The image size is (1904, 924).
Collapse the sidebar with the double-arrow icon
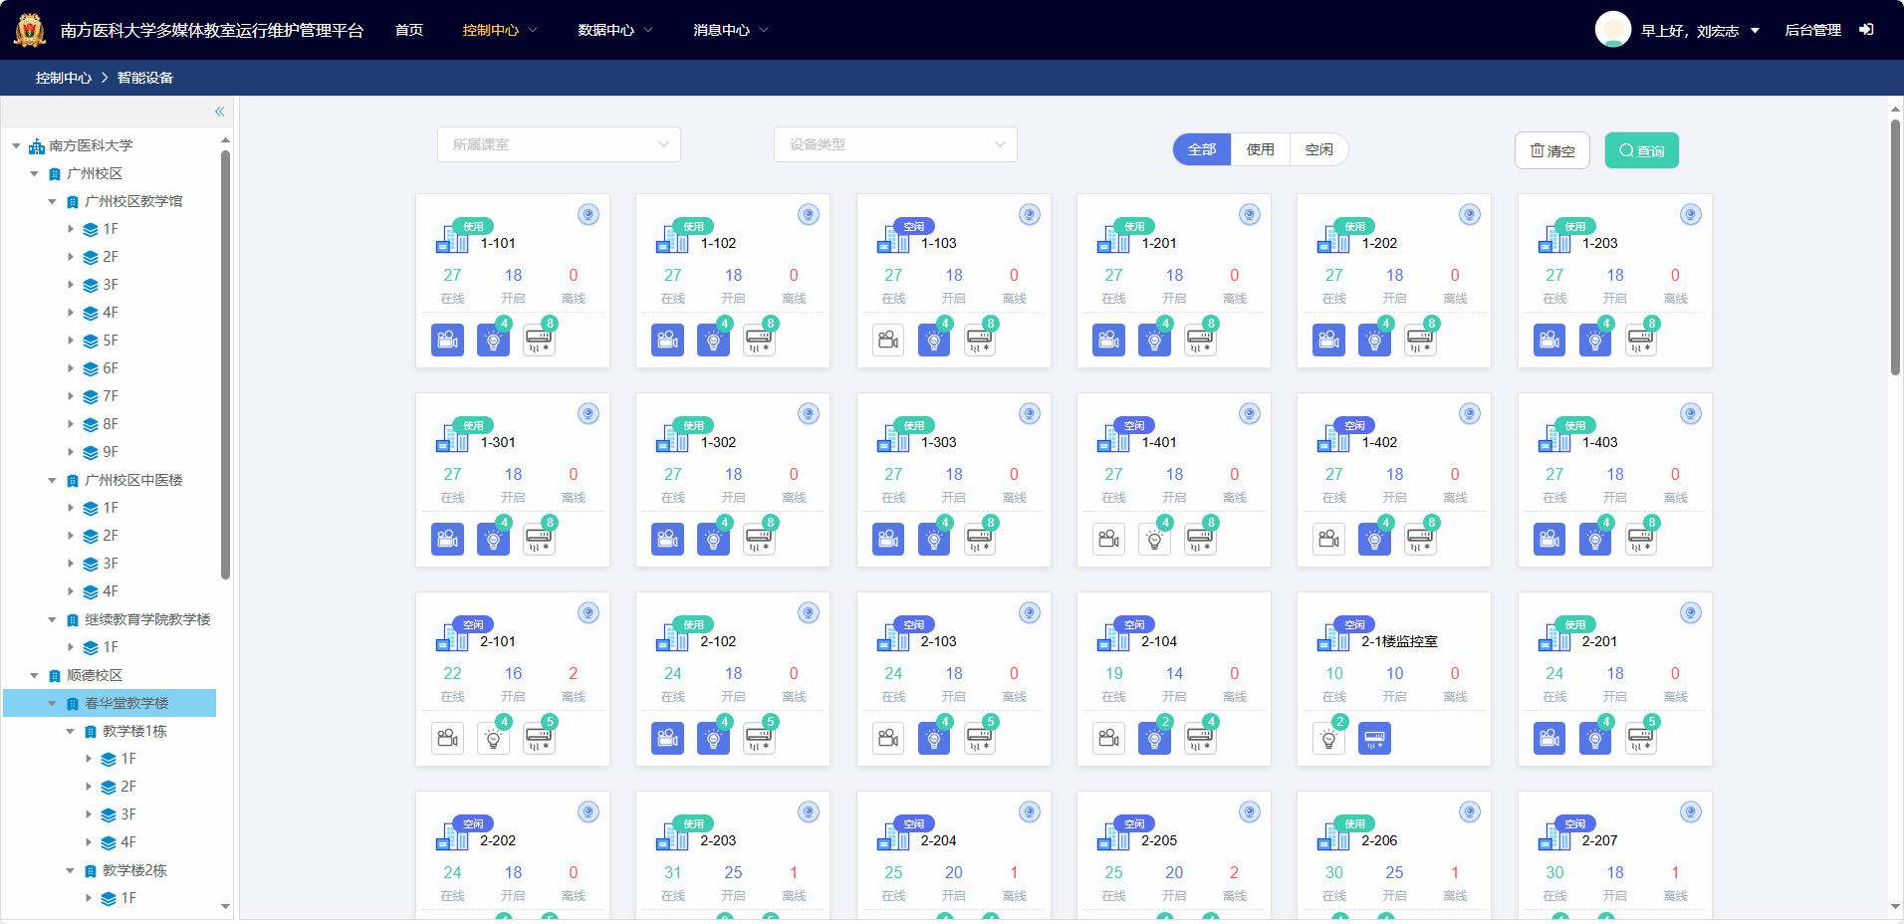tap(219, 112)
